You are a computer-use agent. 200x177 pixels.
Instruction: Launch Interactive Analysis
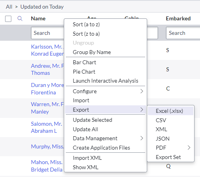click(105, 81)
